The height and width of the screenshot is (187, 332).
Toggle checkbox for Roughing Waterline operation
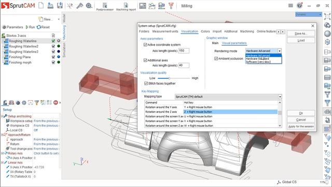[x=53, y=41]
